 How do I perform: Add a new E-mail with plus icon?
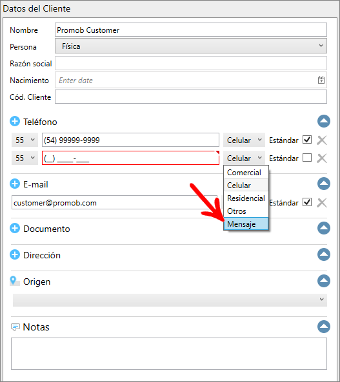pyautogui.click(x=15, y=184)
